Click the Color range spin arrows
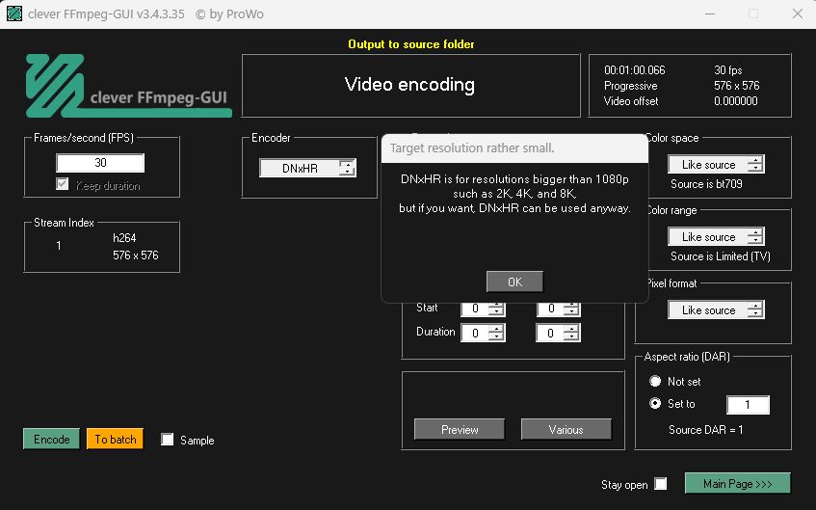The height and width of the screenshot is (510, 816). pos(755,237)
